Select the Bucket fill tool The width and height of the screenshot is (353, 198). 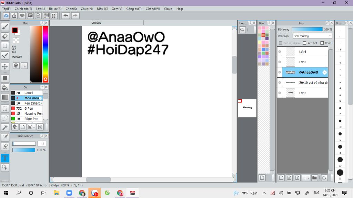tap(5, 88)
